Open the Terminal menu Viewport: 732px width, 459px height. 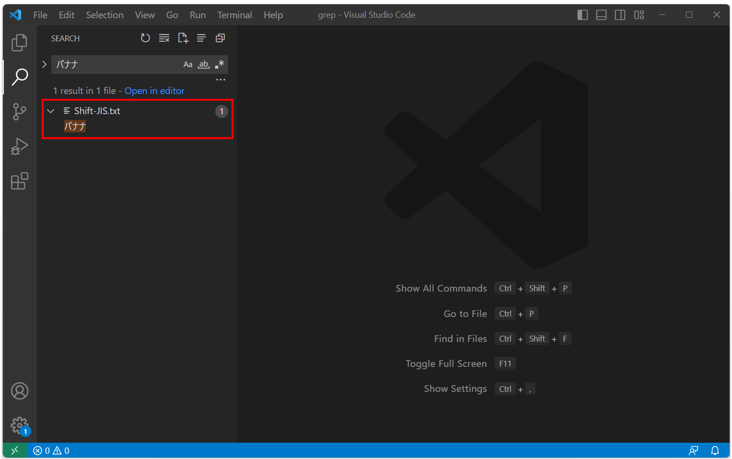pos(234,14)
